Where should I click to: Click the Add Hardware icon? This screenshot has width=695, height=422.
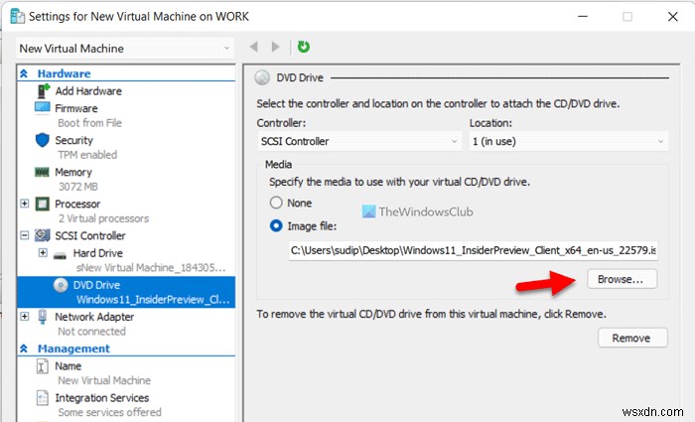pos(43,91)
